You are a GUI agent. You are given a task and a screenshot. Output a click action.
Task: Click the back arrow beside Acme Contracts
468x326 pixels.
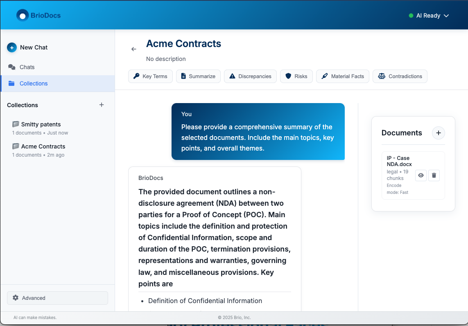[133, 49]
